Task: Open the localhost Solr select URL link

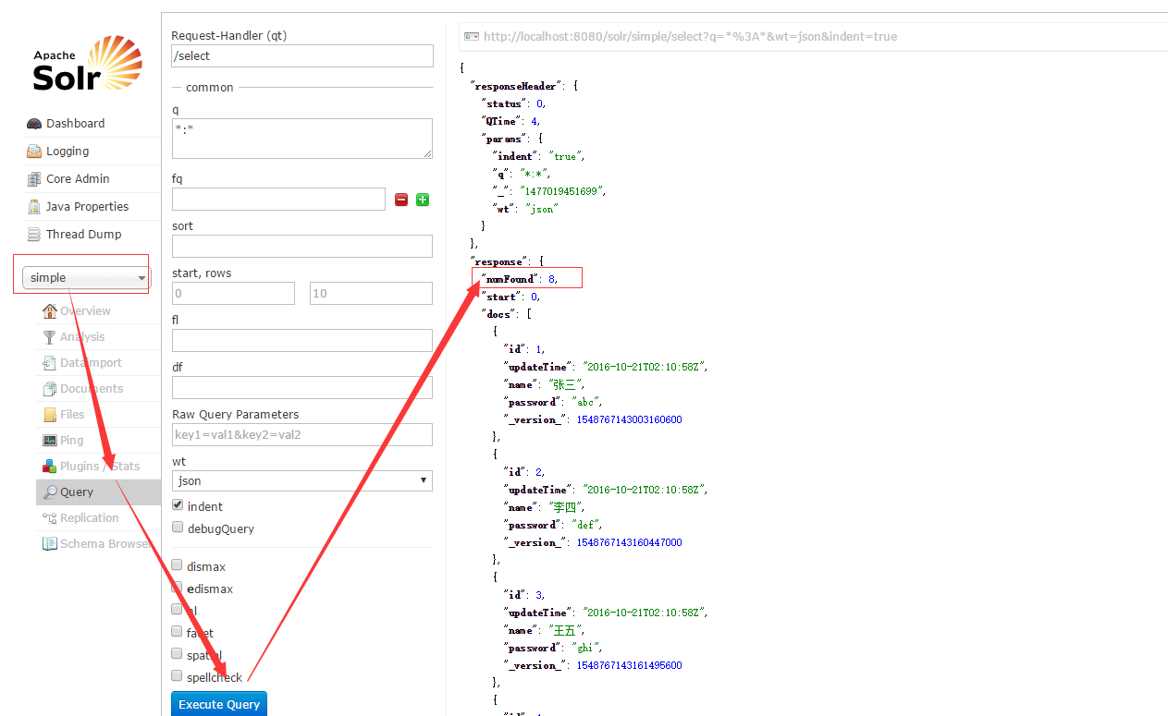Action: (690, 37)
